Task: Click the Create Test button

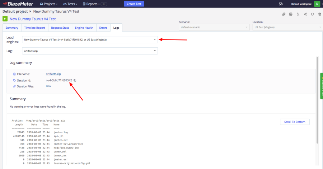Action: 134,4
